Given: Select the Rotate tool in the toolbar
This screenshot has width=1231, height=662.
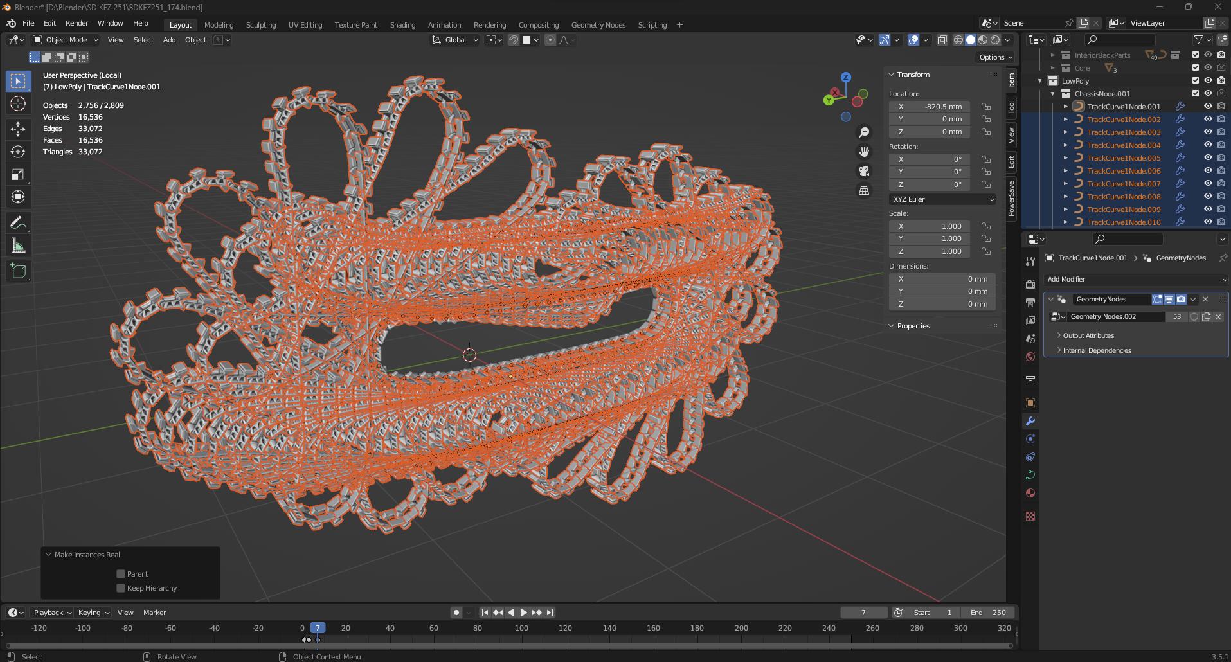Looking at the screenshot, I should (18, 152).
